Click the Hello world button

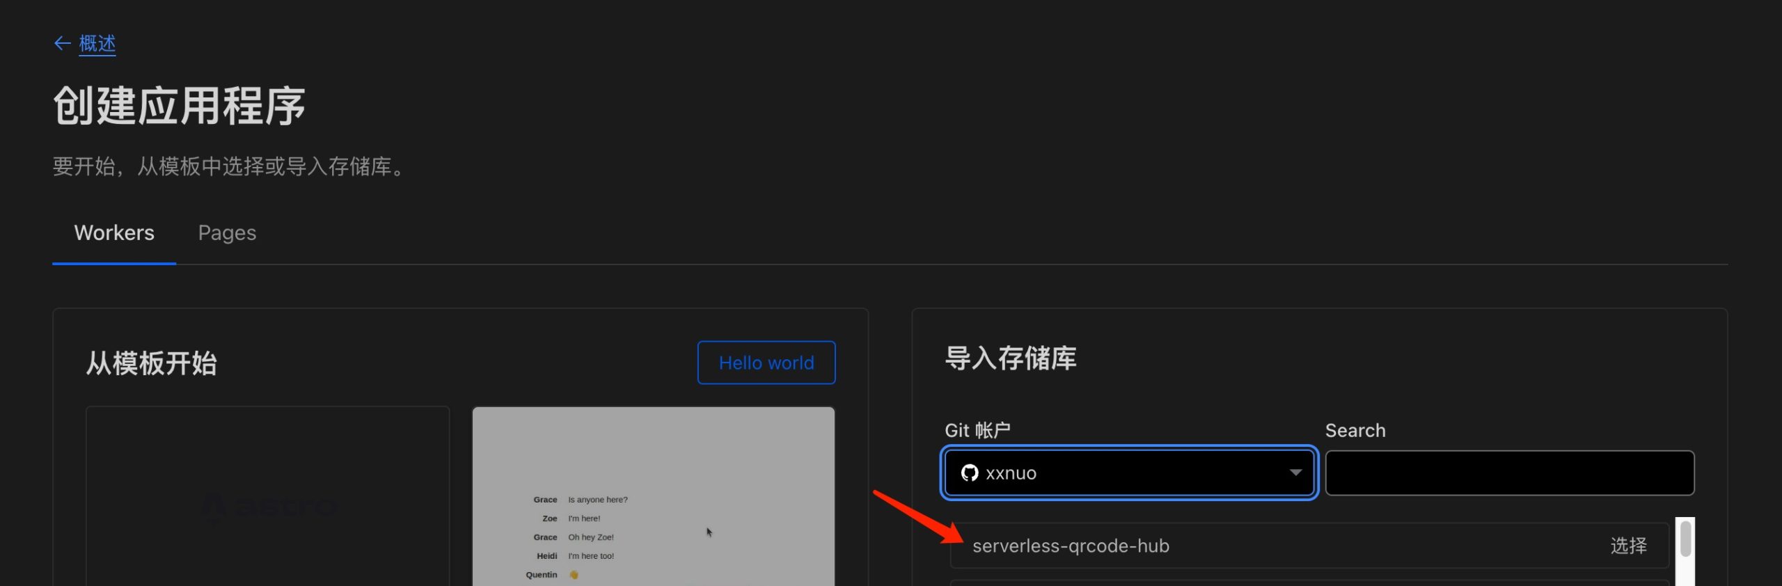click(766, 363)
